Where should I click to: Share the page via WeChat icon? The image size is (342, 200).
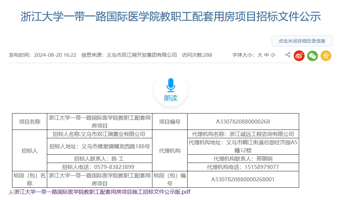coord(312,56)
